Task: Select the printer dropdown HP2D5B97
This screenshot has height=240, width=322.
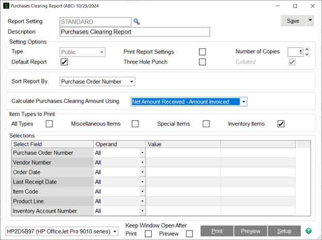Action: 62,232
